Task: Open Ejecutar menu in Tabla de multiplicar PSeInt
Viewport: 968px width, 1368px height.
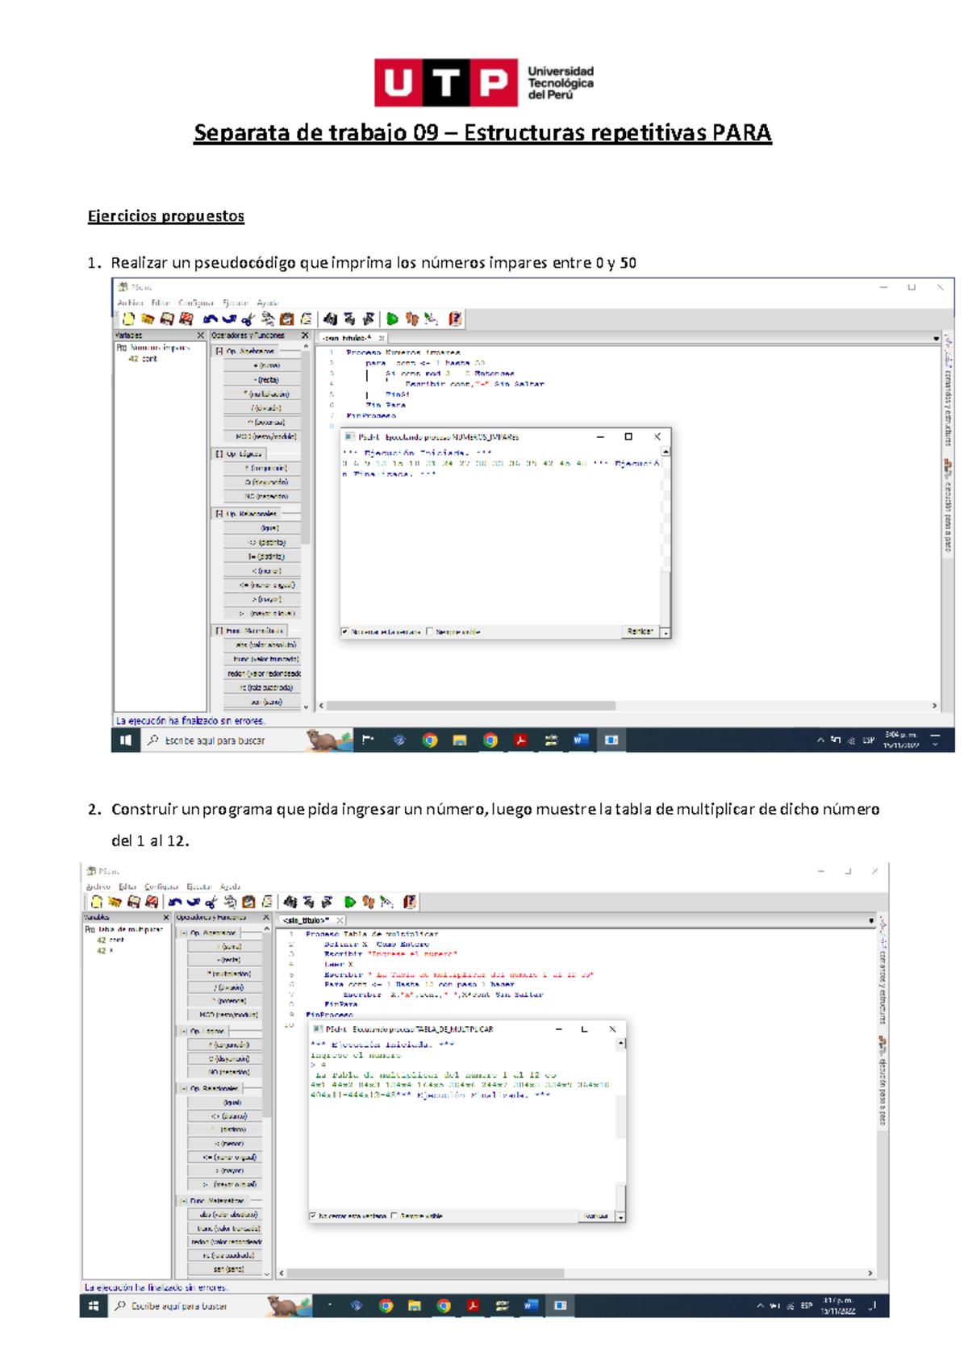Action: click(x=198, y=886)
